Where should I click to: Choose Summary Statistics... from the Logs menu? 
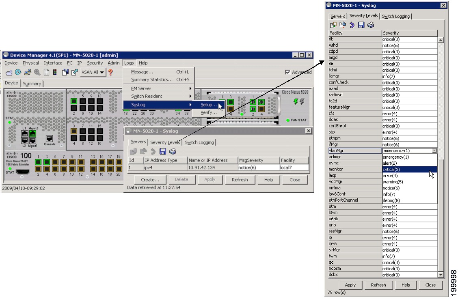click(159, 80)
